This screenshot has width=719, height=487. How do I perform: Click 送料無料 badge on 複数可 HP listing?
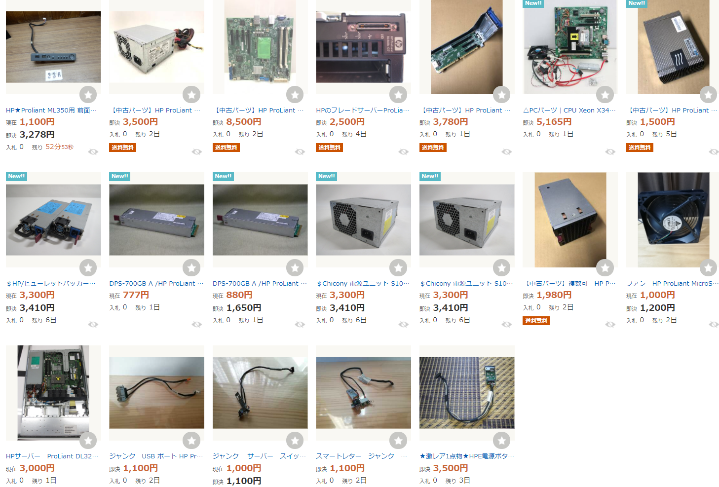536,321
